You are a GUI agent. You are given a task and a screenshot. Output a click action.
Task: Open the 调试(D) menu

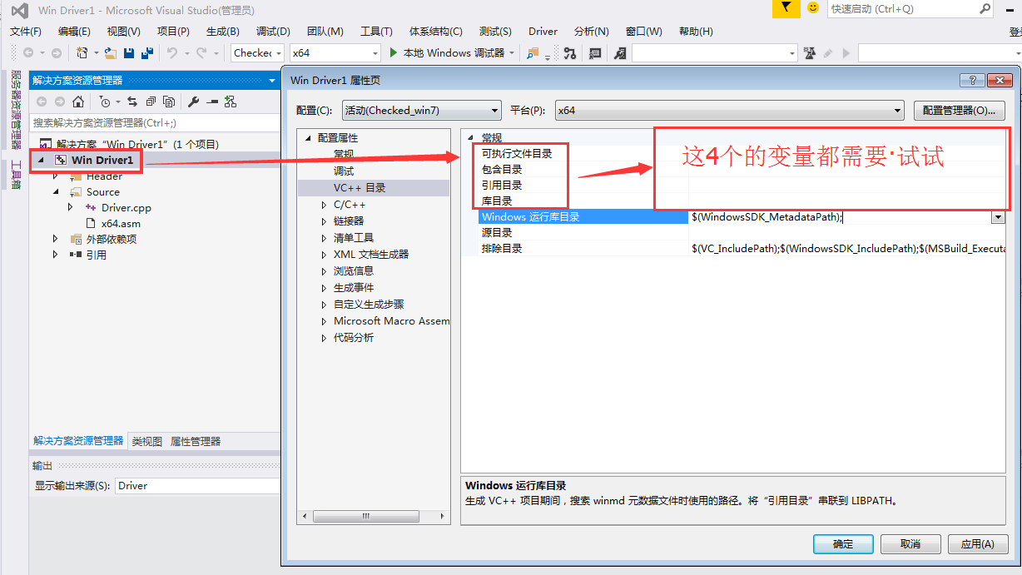pyautogui.click(x=273, y=31)
